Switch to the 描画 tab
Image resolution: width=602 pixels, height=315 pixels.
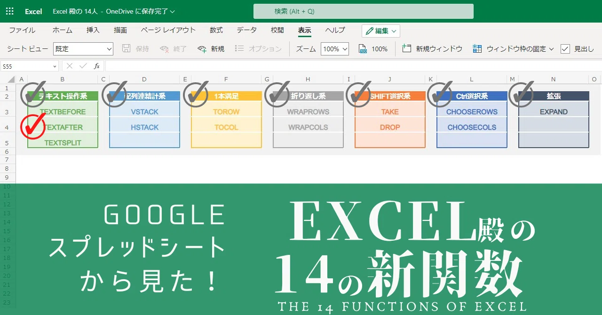120,30
